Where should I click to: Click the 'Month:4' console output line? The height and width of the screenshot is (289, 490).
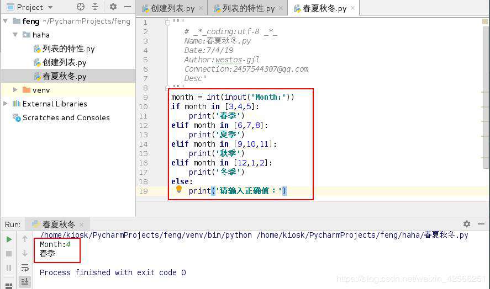pyautogui.click(x=55, y=244)
